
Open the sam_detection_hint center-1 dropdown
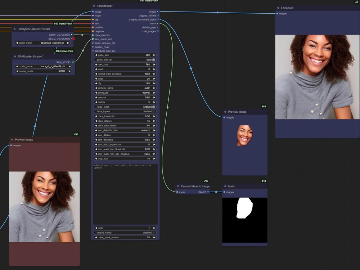click(125, 130)
